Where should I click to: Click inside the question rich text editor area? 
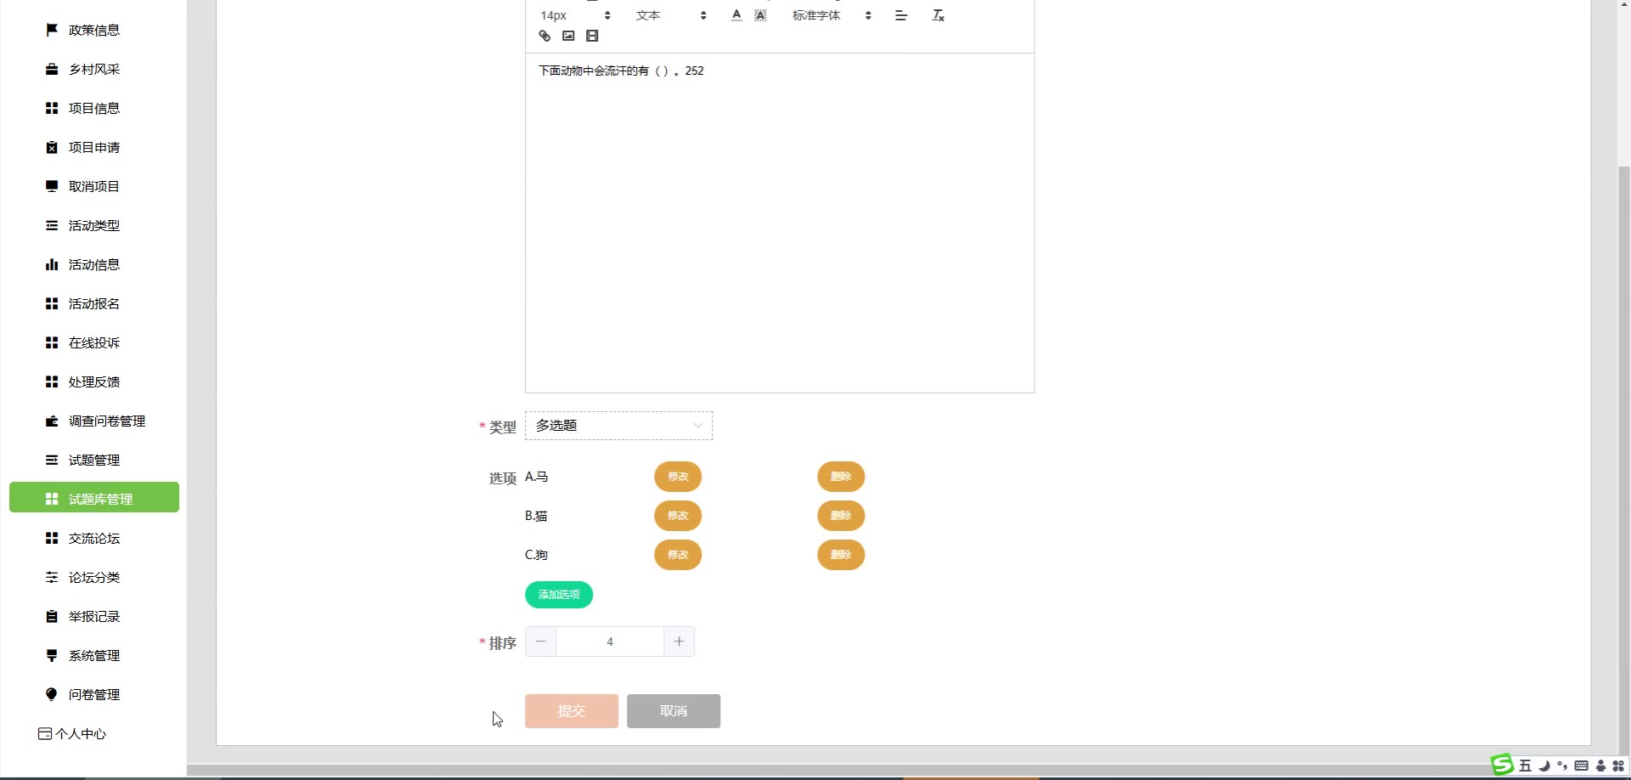(780, 223)
